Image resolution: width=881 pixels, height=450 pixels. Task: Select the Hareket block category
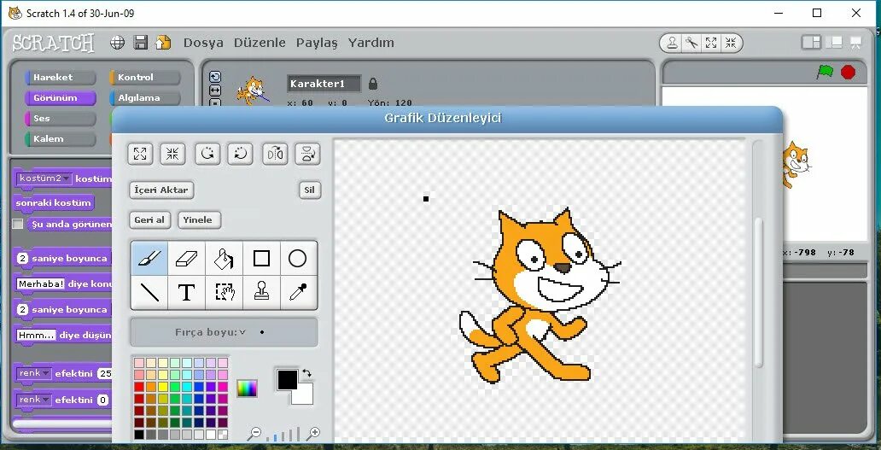click(x=61, y=78)
